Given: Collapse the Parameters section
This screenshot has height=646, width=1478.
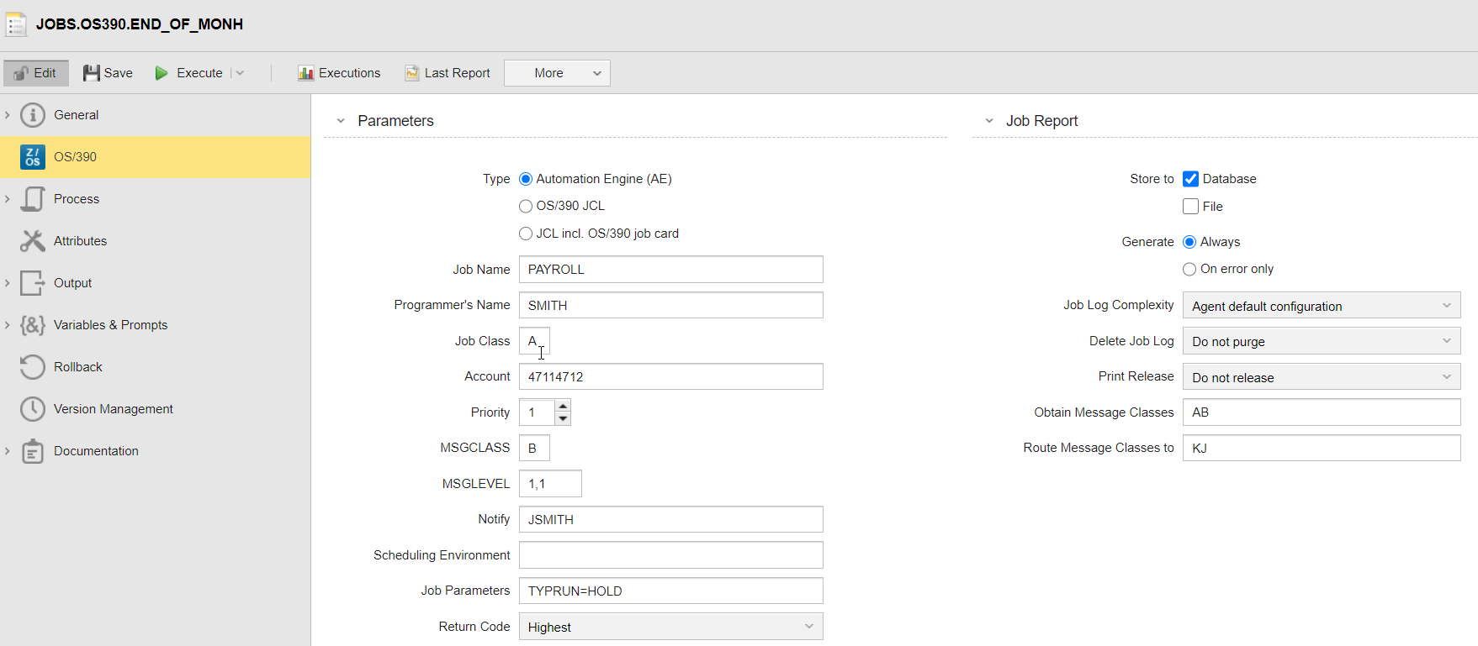Looking at the screenshot, I should (341, 121).
